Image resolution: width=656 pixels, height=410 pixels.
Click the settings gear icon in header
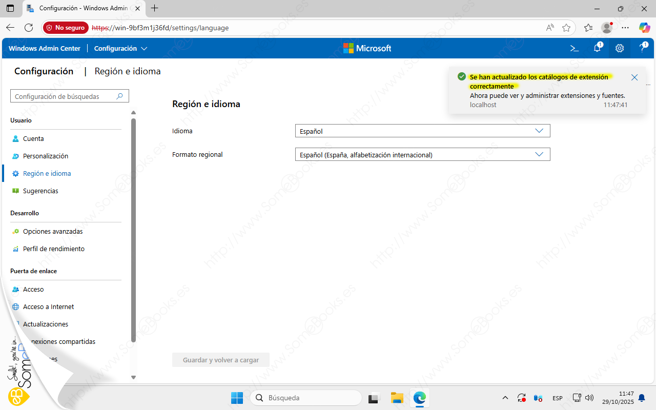tap(620, 48)
